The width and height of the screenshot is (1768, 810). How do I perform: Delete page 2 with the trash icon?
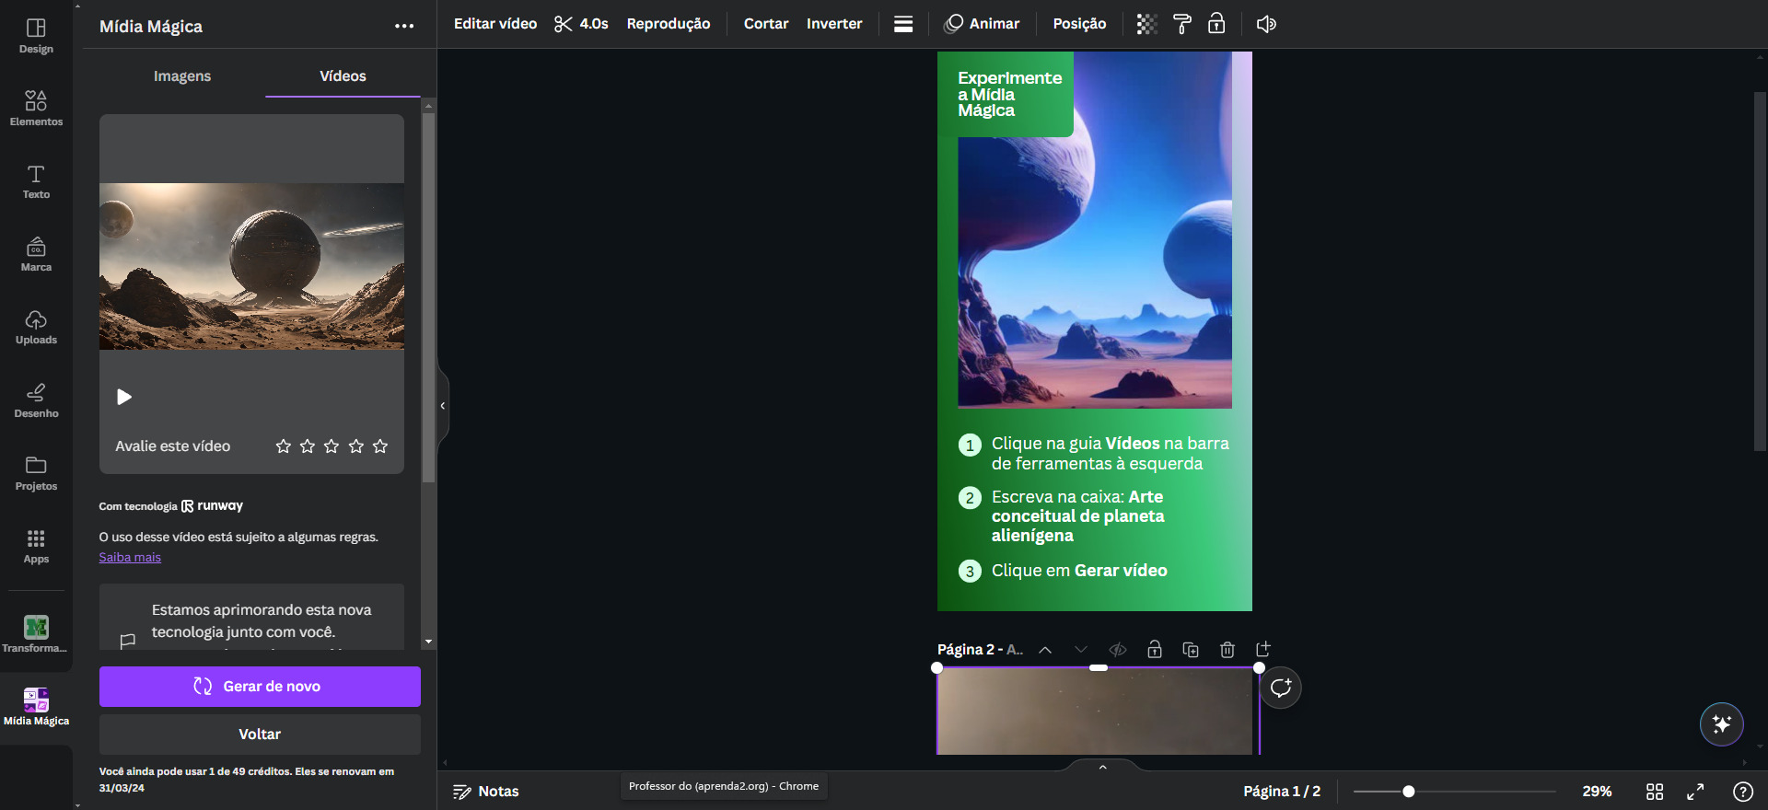[1227, 650]
